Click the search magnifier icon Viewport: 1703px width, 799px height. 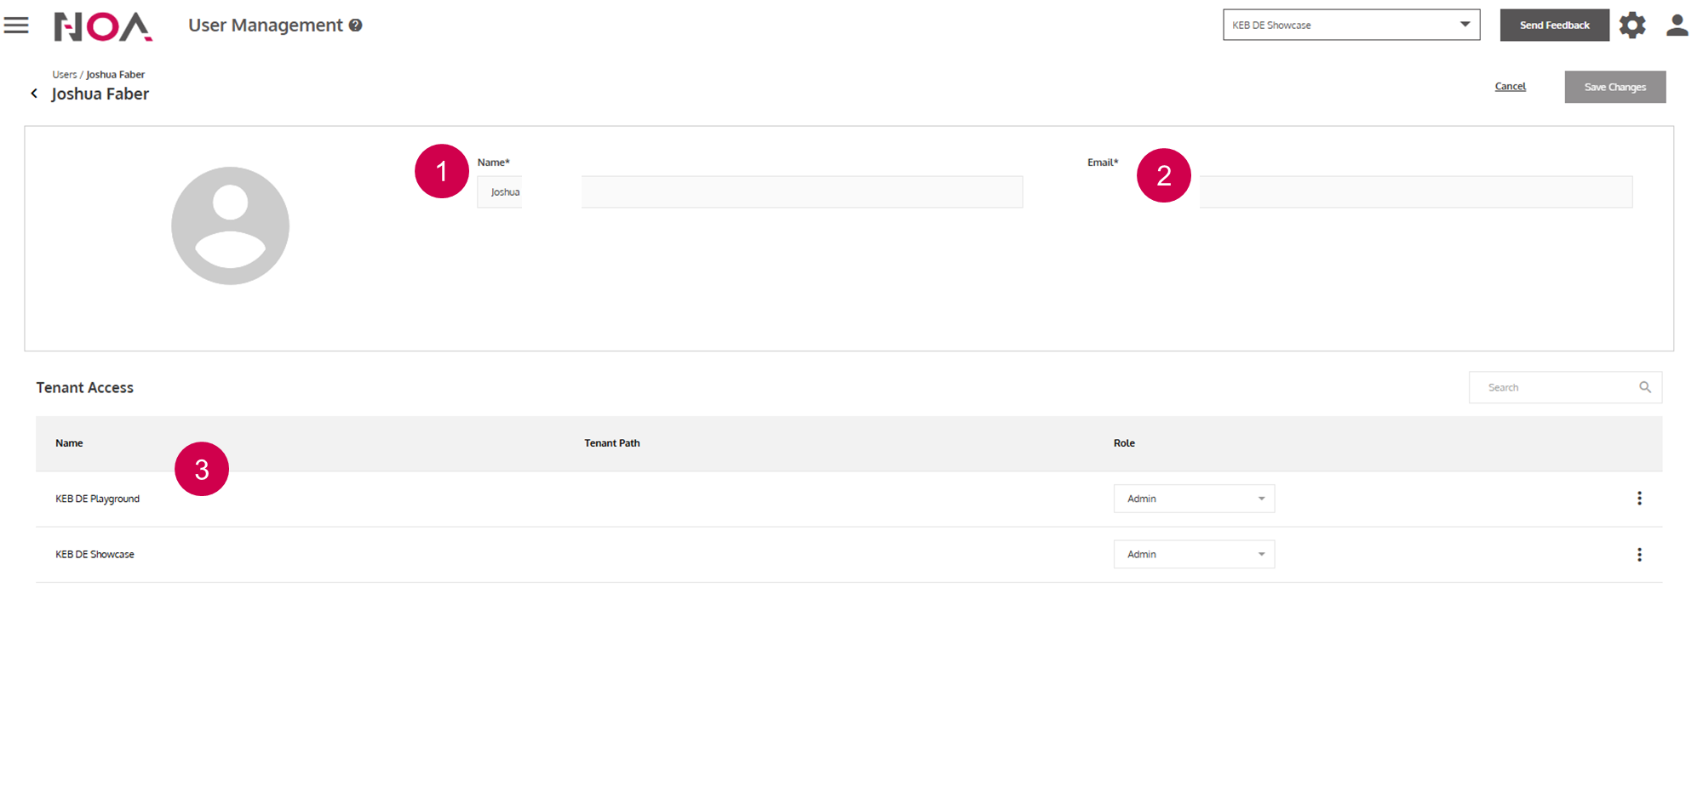coord(1645,387)
